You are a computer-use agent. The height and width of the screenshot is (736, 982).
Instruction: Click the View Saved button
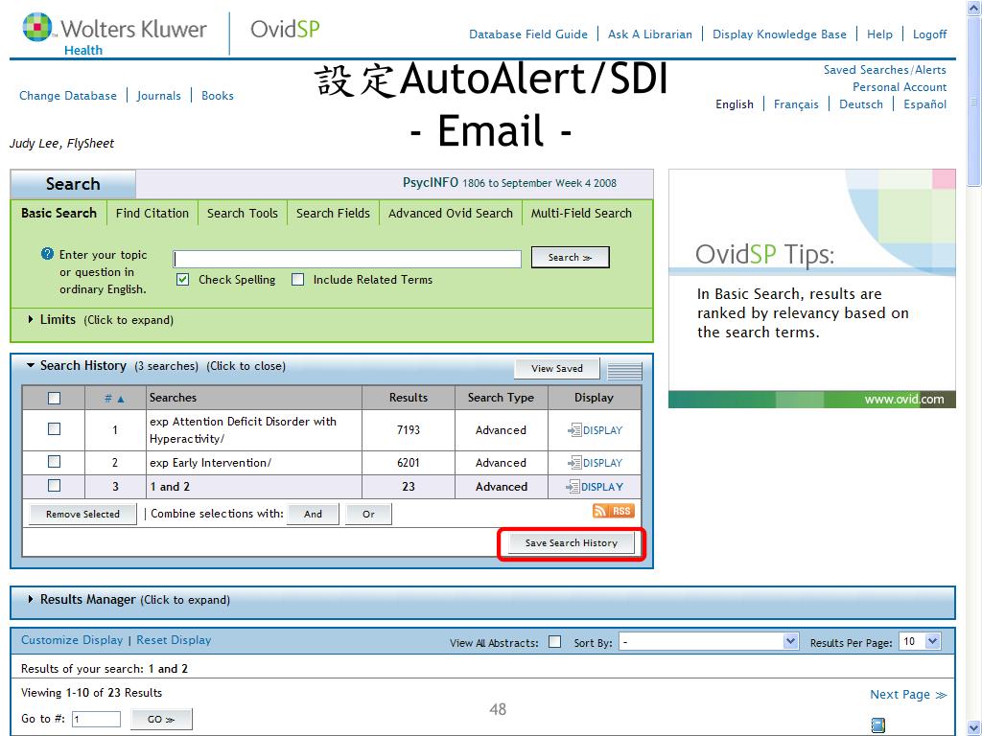557,369
